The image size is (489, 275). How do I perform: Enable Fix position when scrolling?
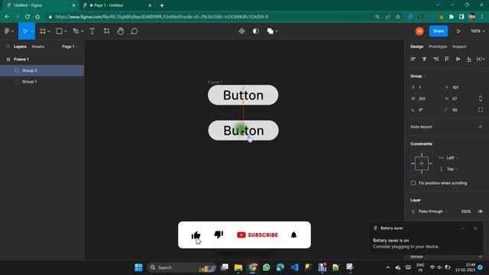click(x=413, y=183)
